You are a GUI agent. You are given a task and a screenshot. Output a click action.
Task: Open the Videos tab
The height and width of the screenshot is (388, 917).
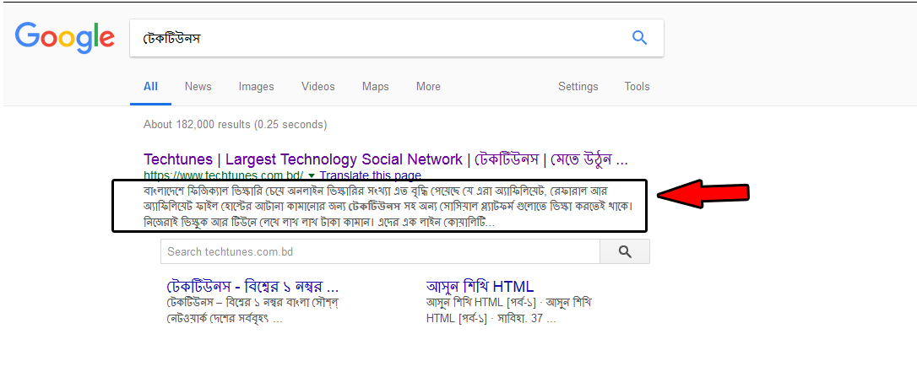point(318,87)
